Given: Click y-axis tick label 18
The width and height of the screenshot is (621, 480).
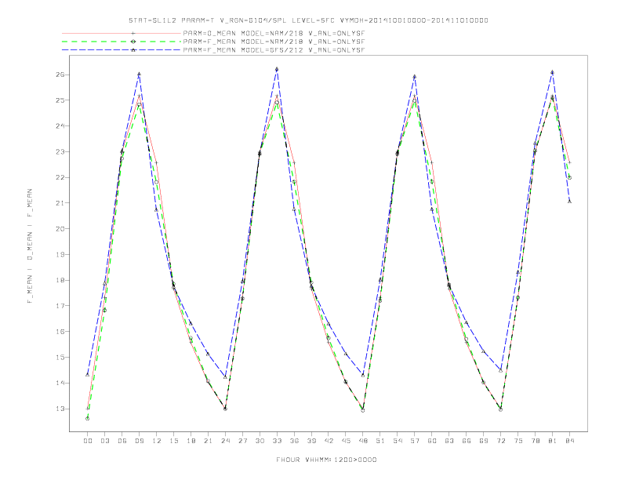Looking at the screenshot, I should (60, 280).
